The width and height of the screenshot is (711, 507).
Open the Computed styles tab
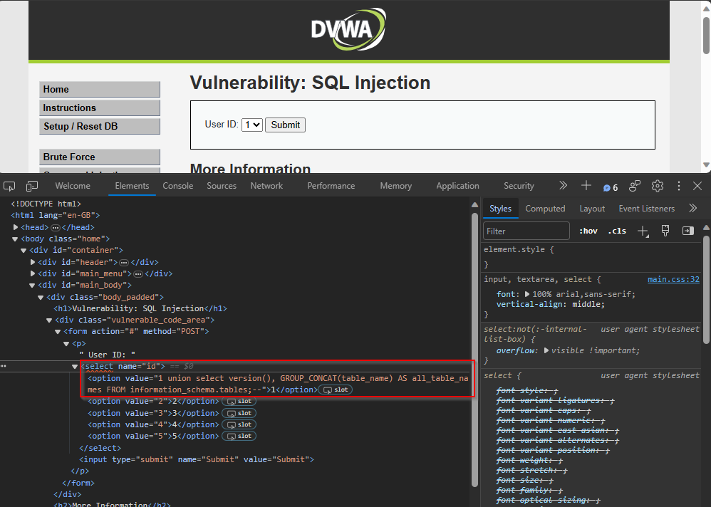tap(545, 209)
